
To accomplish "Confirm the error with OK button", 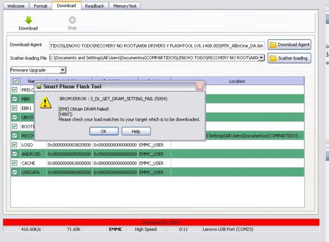I will (104, 131).
